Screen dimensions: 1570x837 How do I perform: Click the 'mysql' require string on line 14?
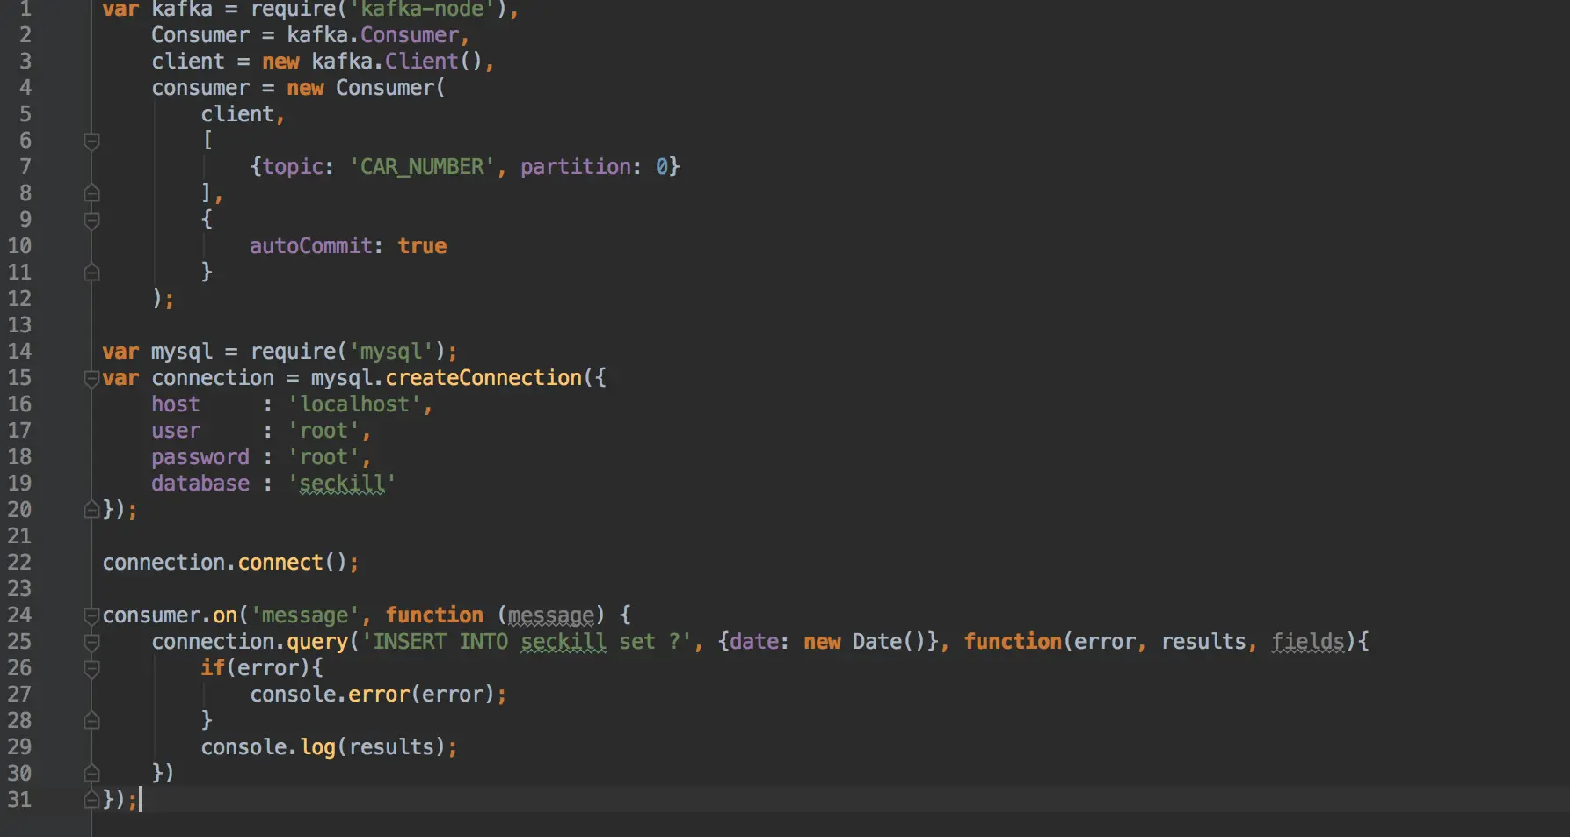point(391,352)
